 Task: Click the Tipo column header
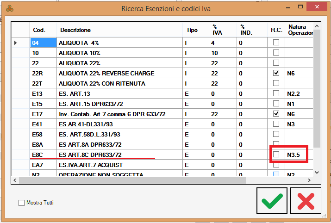pyautogui.click(x=192, y=30)
